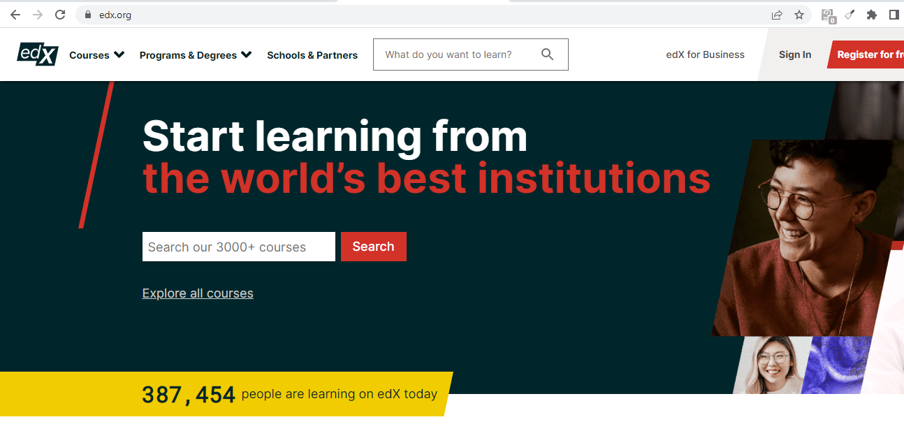Click the magnifying glass search icon
904x445 pixels.
point(547,54)
